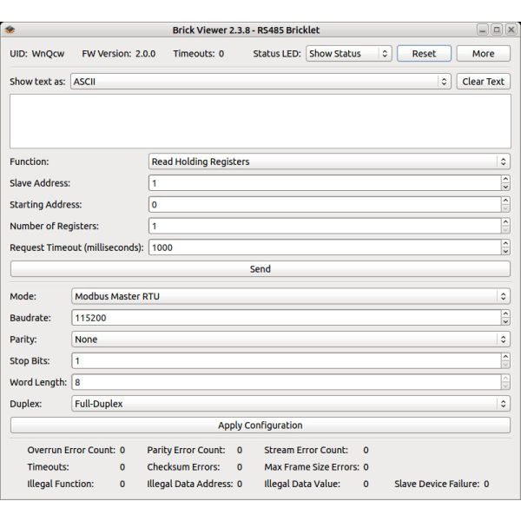The height and width of the screenshot is (521, 521).
Task: Increase Starting Address with the up arrow
Action: click(x=505, y=201)
